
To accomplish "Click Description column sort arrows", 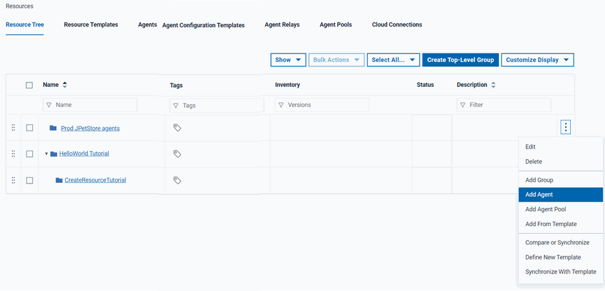I will coord(493,85).
